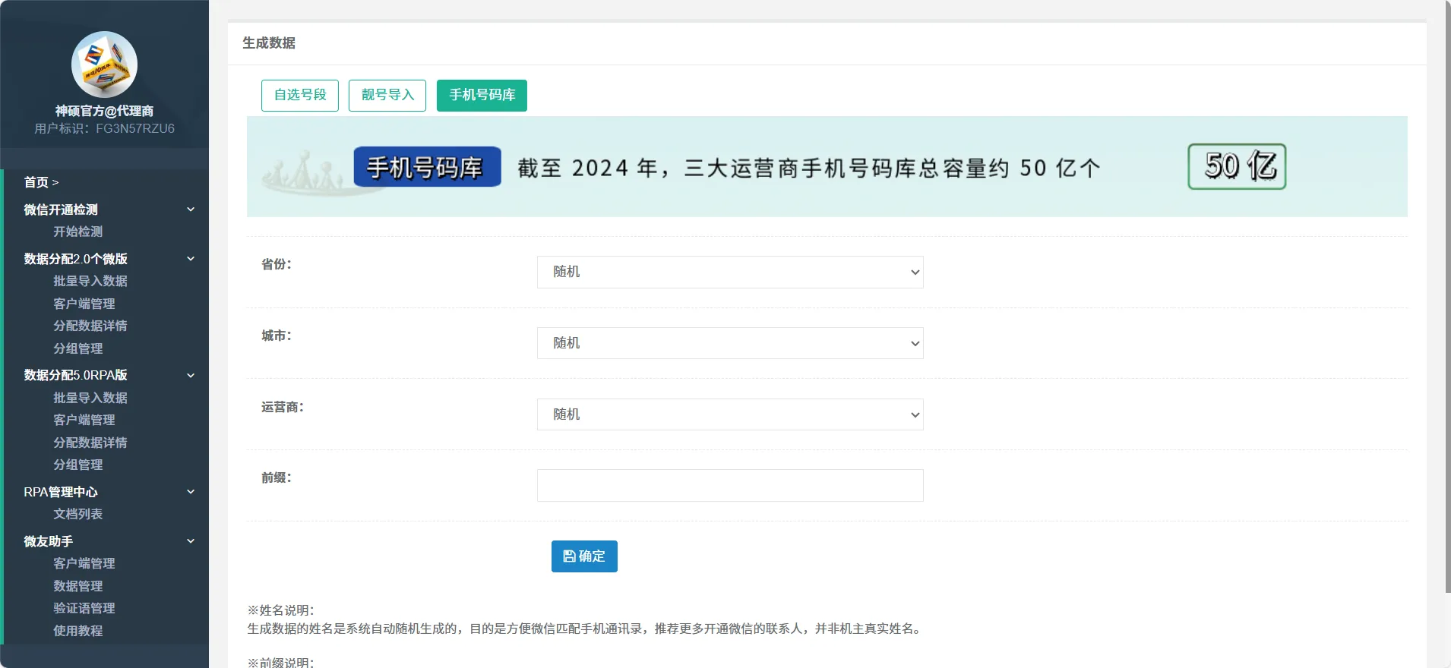
Task: Click the 50 亿 badge in banner
Action: click(1236, 166)
